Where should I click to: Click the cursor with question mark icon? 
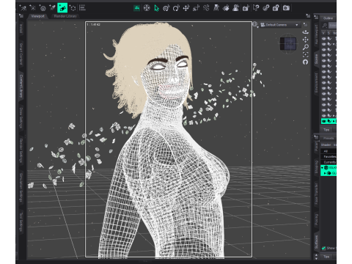point(256,8)
